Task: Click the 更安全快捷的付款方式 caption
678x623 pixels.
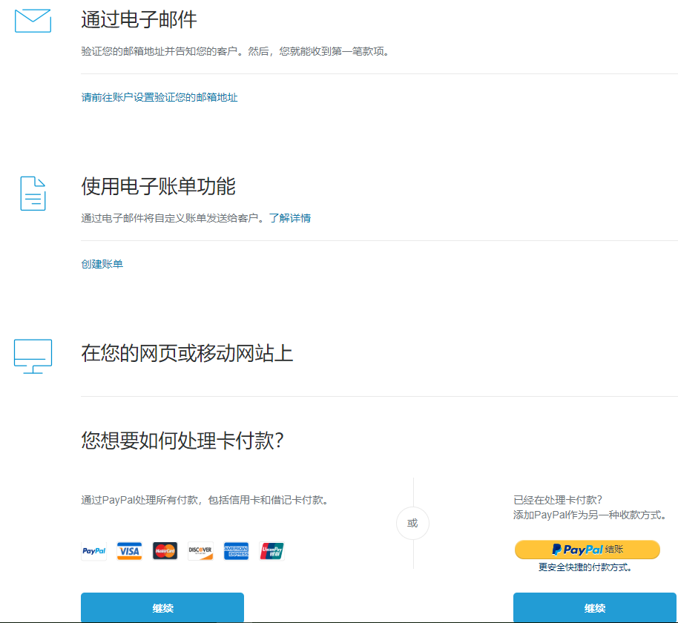Action: coord(586,567)
